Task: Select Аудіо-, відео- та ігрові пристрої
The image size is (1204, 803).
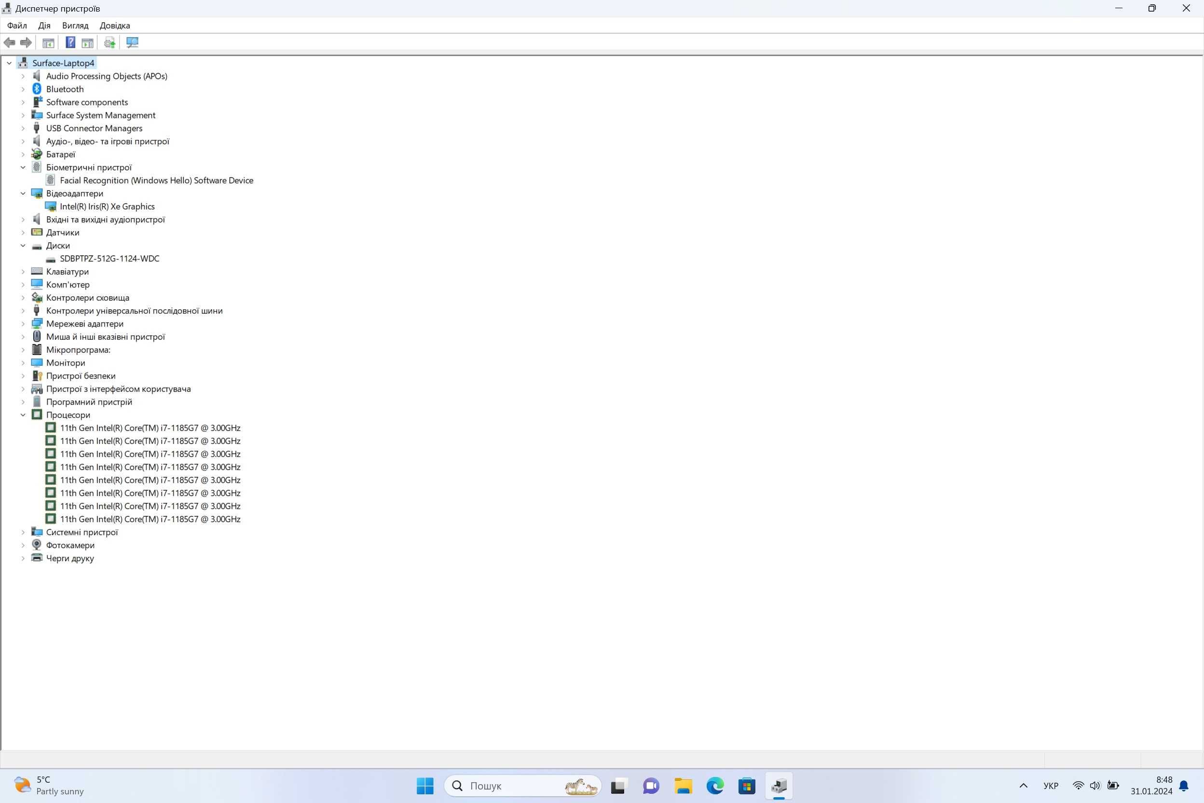Action: (108, 141)
